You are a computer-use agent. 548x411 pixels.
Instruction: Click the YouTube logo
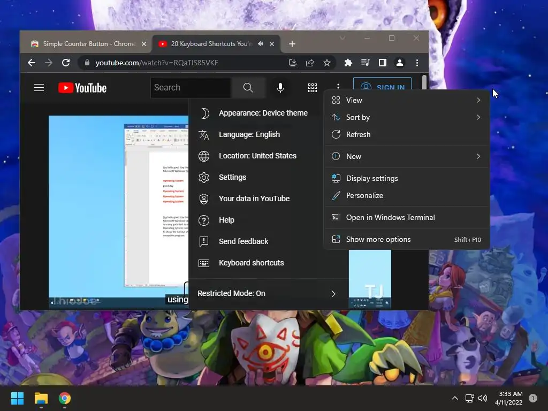click(x=82, y=88)
